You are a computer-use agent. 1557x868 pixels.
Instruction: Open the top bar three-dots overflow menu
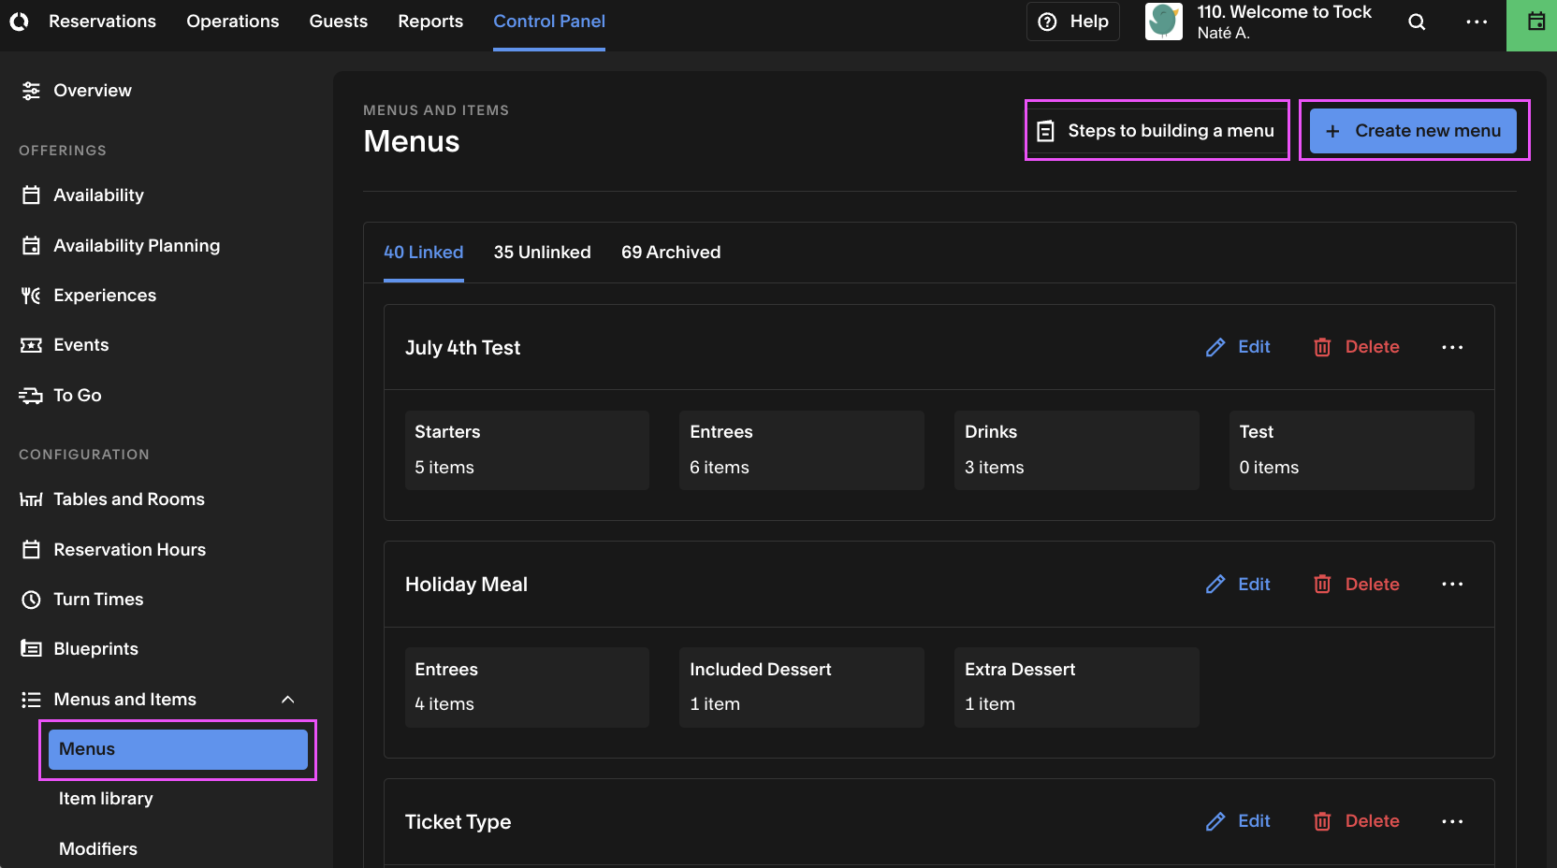[x=1477, y=22]
